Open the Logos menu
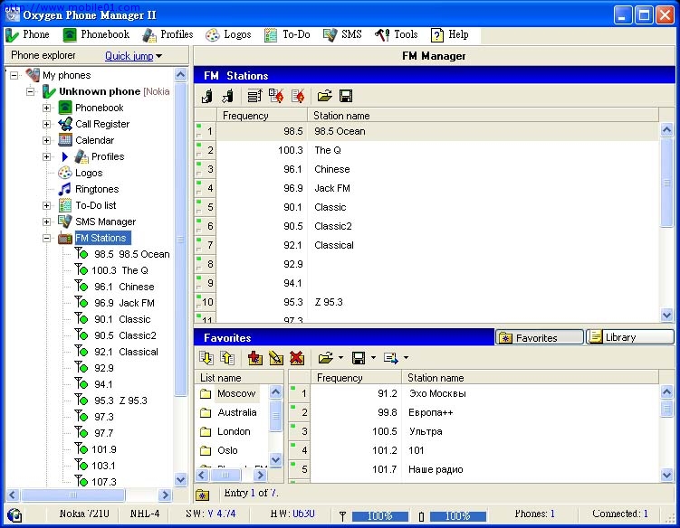680x528 pixels. pyautogui.click(x=228, y=34)
